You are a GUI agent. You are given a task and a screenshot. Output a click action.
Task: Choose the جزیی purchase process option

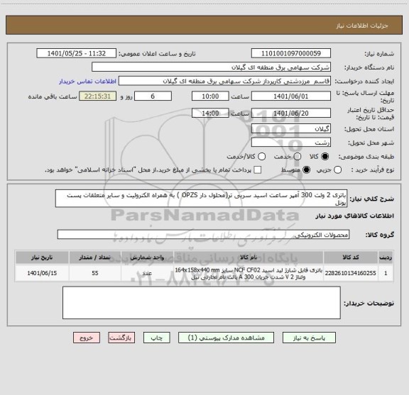(x=338, y=170)
